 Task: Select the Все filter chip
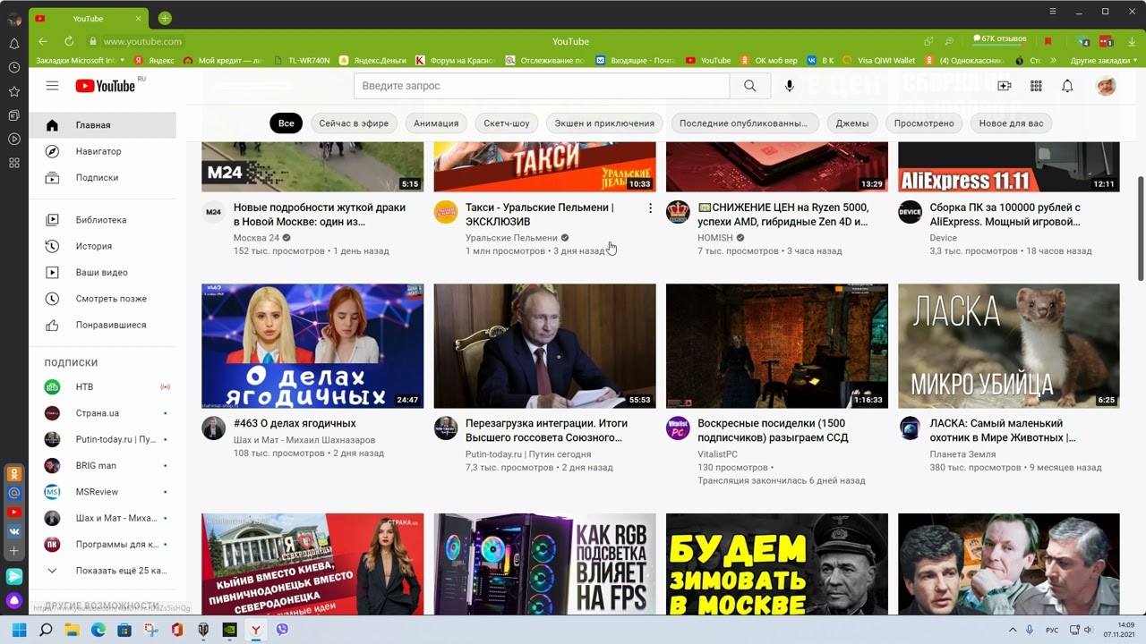click(286, 123)
